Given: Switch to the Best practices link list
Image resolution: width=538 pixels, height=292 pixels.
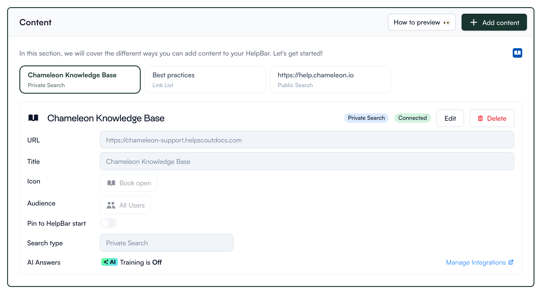Looking at the screenshot, I should 205,79.
